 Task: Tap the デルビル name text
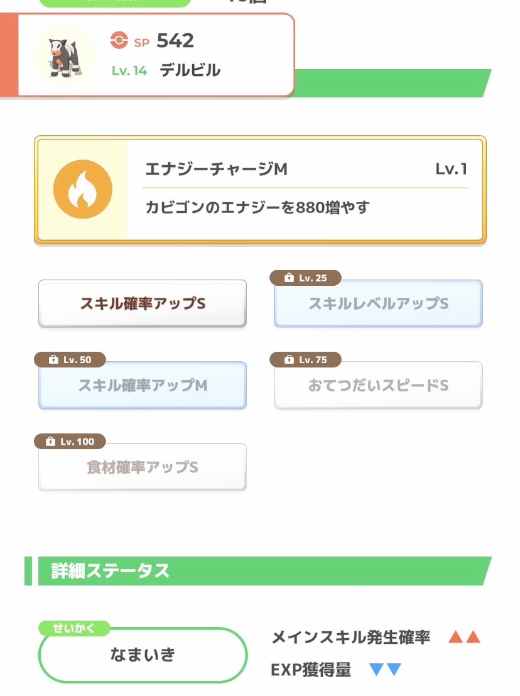pyautogui.click(x=190, y=70)
